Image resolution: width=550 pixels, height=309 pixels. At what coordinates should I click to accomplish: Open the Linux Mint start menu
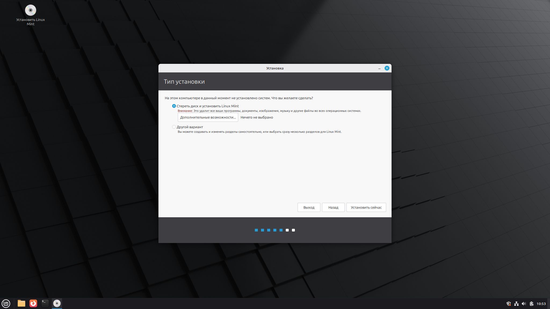(x=6, y=303)
